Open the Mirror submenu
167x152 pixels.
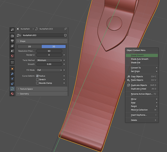(x=142, y=99)
